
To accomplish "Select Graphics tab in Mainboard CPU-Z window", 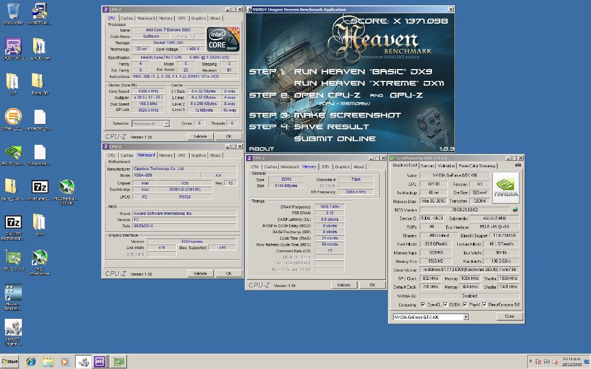I will pyautogui.click(x=198, y=155).
